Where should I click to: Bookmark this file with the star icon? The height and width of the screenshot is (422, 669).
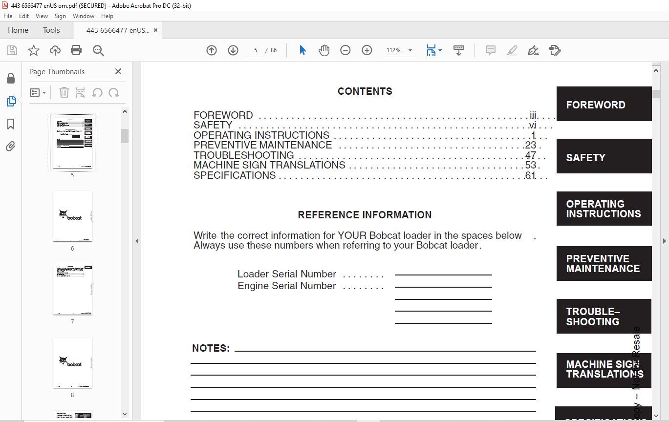pos(34,50)
